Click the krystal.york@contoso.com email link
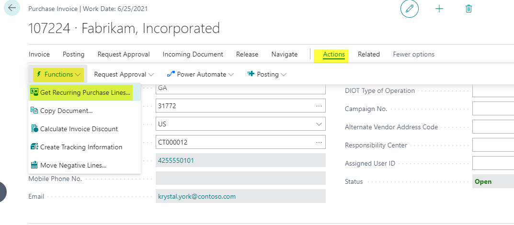 (197, 196)
